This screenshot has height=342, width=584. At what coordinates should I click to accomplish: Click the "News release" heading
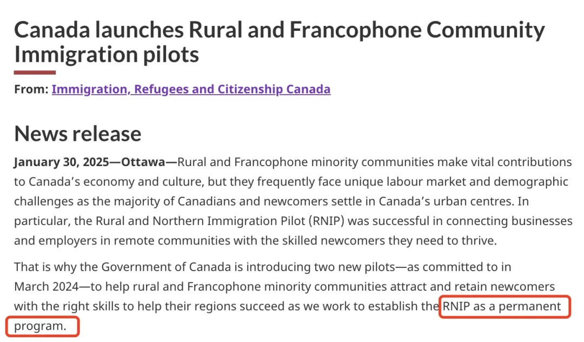tap(78, 134)
